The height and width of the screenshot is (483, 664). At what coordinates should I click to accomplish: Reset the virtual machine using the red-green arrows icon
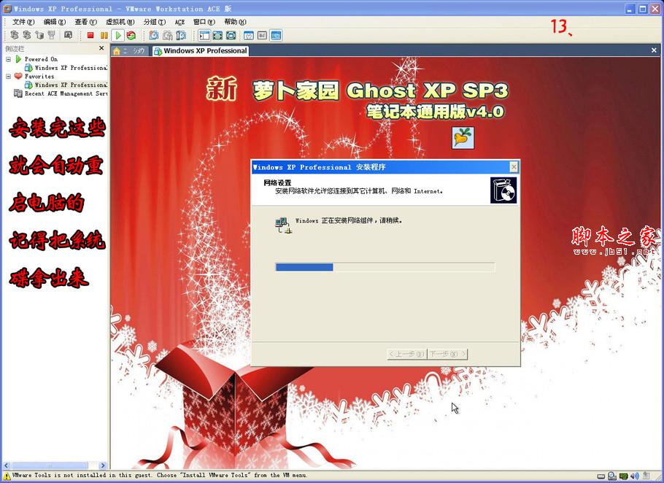pyautogui.click(x=131, y=36)
